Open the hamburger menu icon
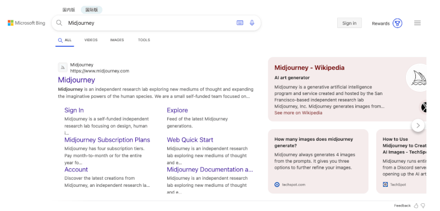Screen dimensions: 440x211 pyautogui.click(x=417, y=23)
